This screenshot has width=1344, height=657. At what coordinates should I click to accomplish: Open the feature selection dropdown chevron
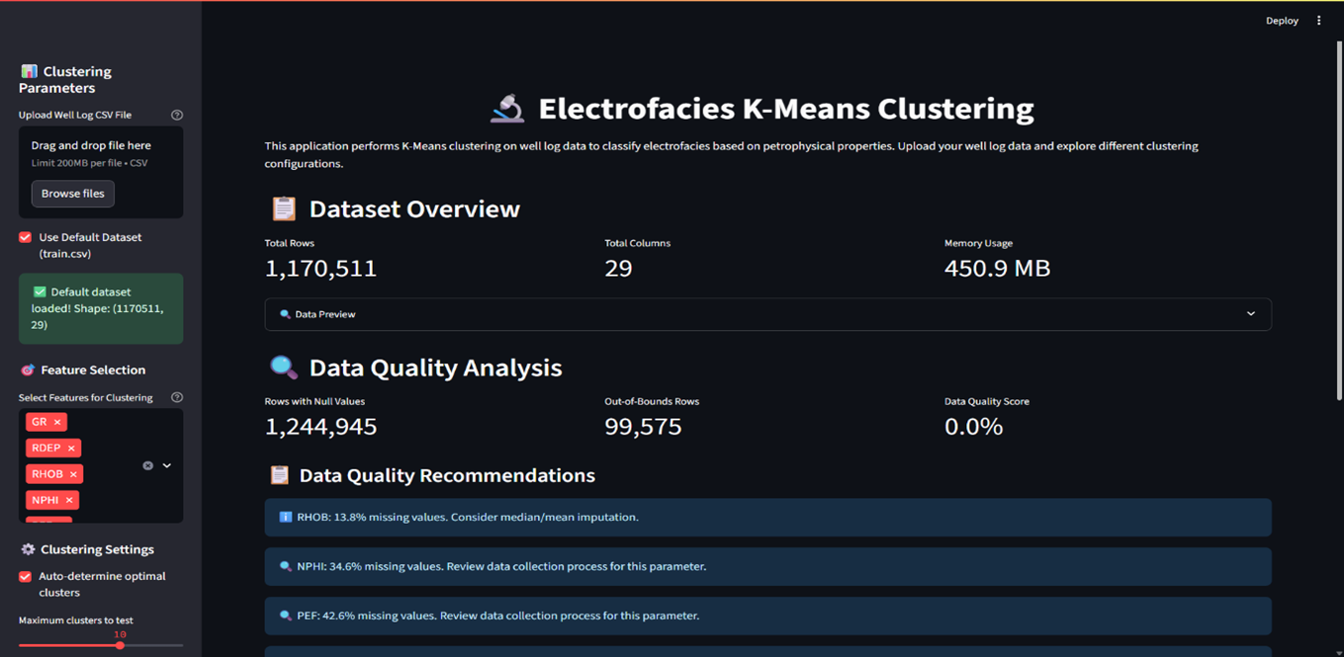pos(165,465)
